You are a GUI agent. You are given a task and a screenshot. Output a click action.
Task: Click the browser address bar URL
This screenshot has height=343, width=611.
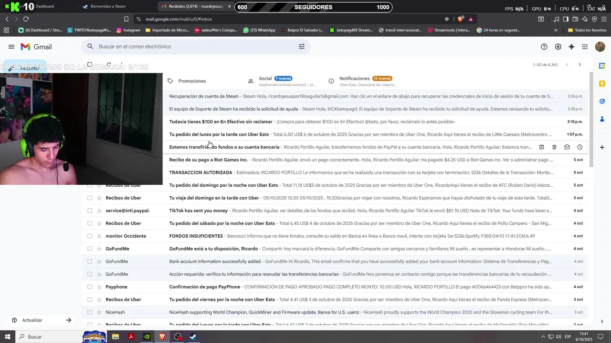[179, 19]
